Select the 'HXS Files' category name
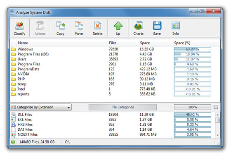The width and height of the screenshot is (231, 156). [x=25, y=125]
